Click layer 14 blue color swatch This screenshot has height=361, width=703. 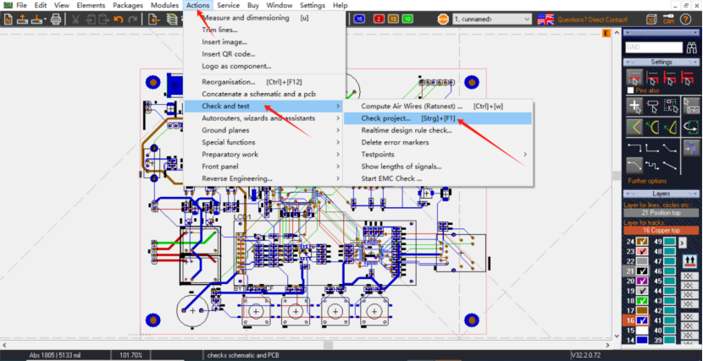click(642, 340)
